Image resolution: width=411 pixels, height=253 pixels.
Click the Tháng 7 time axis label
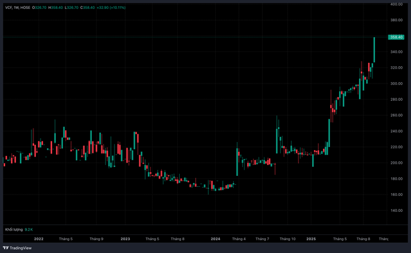pyautogui.click(x=262, y=239)
